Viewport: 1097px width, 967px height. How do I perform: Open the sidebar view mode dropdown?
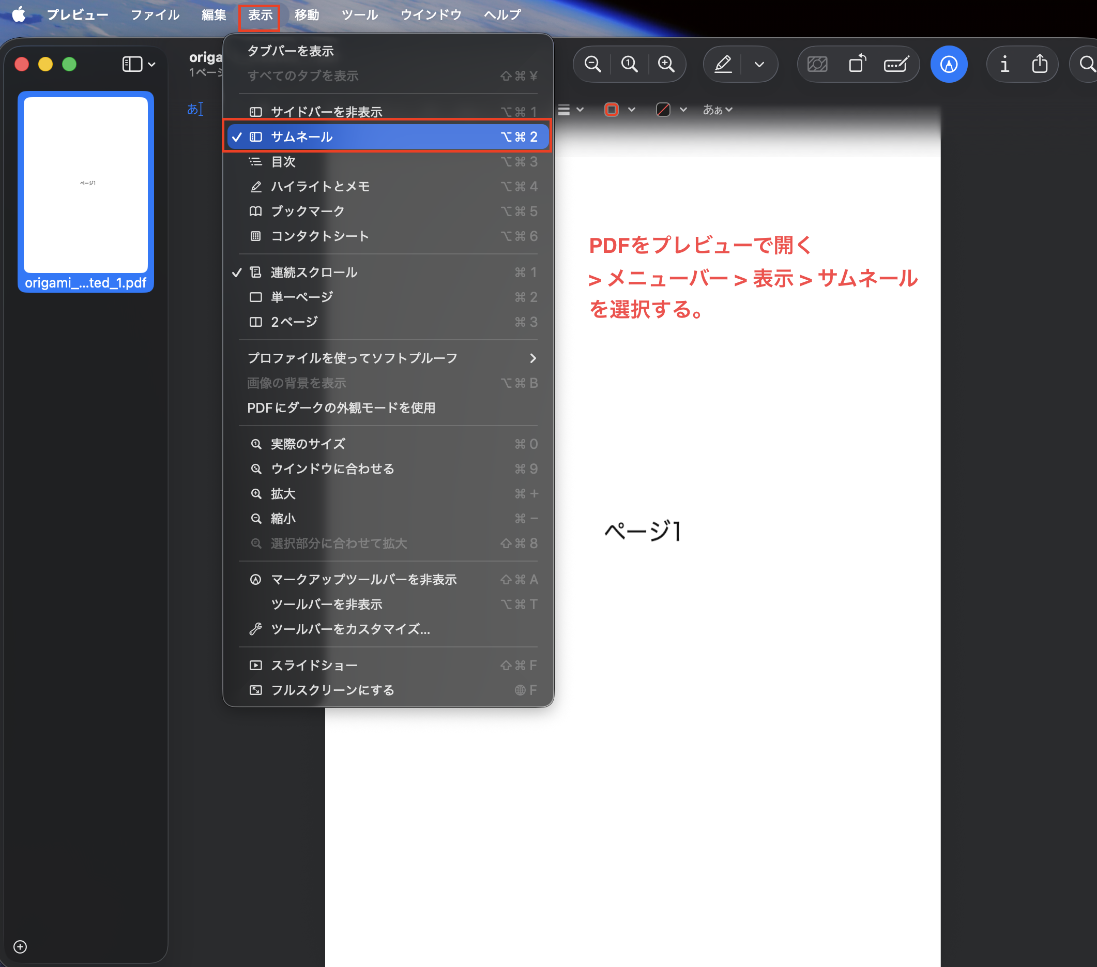(139, 65)
